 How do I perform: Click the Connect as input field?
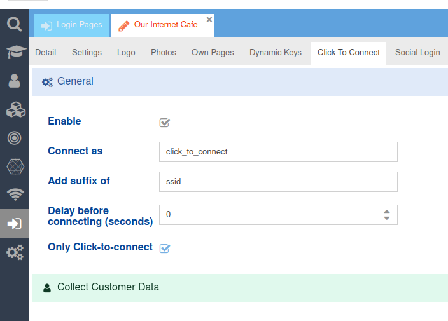[x=277, y=152]
